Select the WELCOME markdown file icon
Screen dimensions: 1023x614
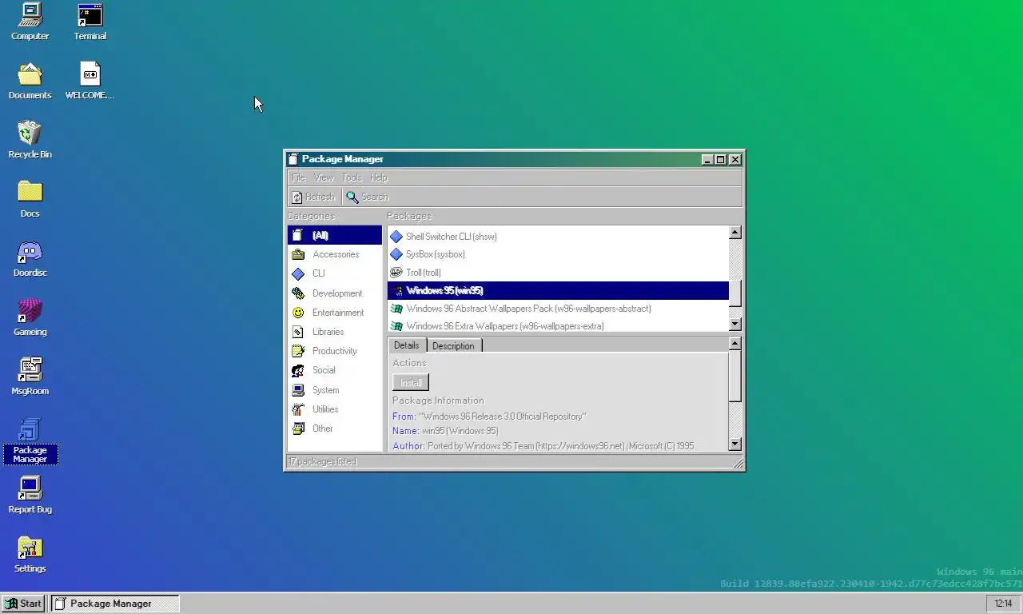[90, 81]
